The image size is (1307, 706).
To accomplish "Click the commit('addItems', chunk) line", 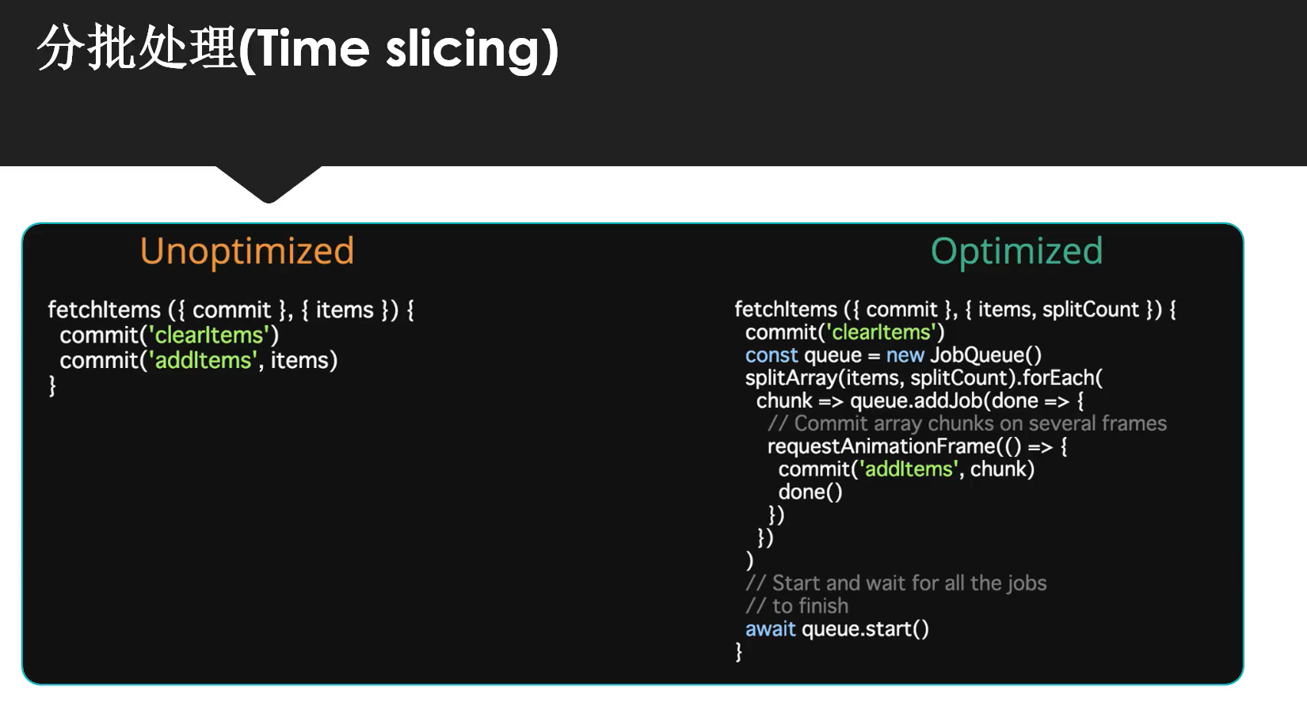I will click(906, 469).
